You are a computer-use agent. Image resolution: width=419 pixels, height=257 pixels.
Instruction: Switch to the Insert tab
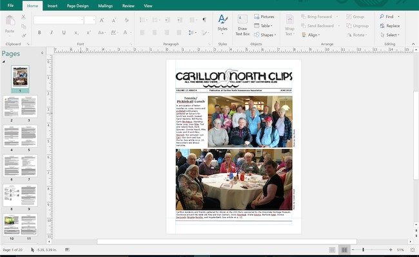[52, 6]
